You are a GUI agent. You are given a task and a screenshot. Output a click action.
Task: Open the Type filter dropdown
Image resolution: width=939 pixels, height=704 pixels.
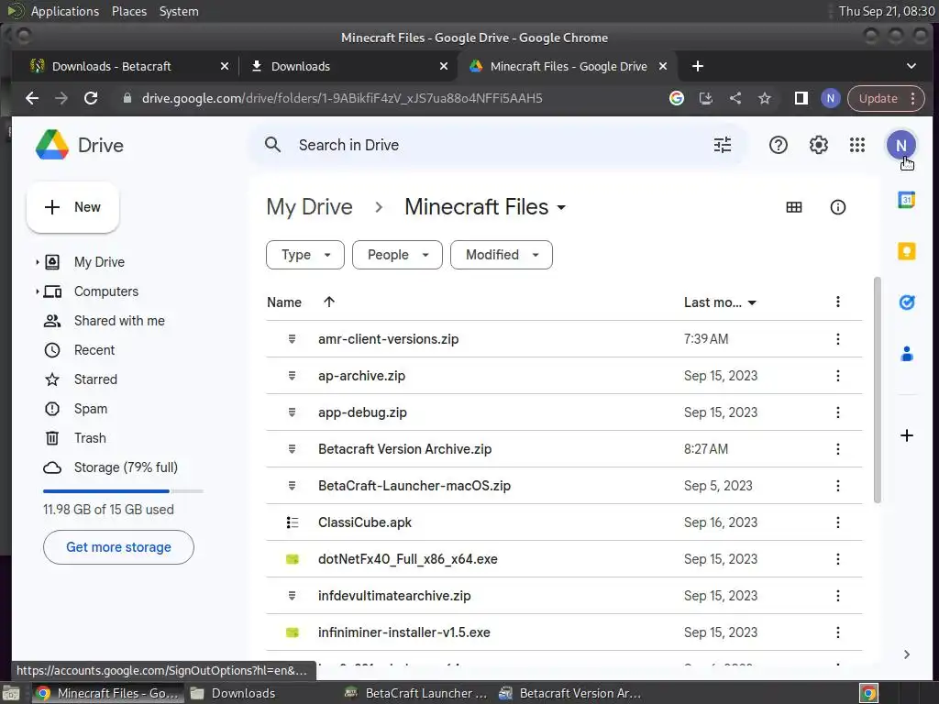[x=304, y=255]
